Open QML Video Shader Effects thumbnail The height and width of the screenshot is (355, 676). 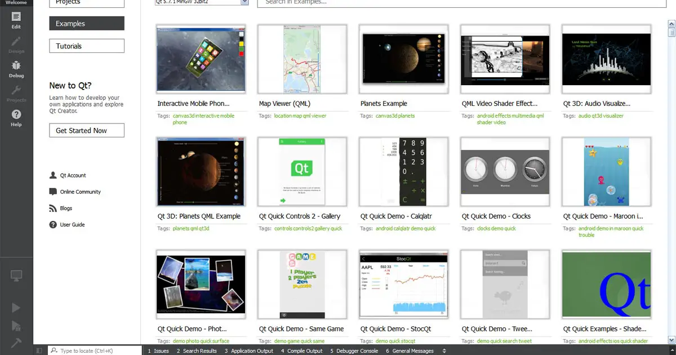point(505,59)
